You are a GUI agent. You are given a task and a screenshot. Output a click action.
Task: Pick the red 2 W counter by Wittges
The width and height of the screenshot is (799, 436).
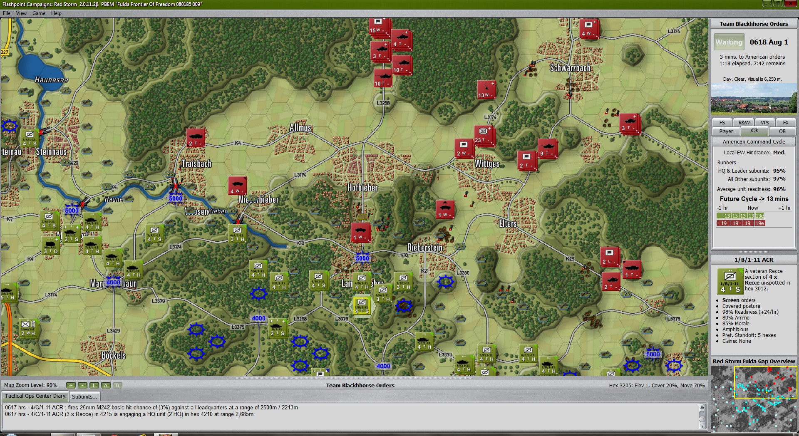point(464,148)
